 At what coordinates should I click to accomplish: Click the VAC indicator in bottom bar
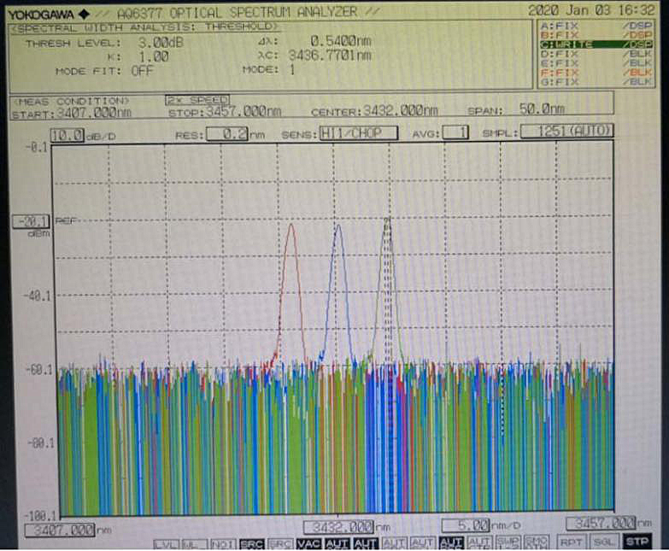point(308,543)
